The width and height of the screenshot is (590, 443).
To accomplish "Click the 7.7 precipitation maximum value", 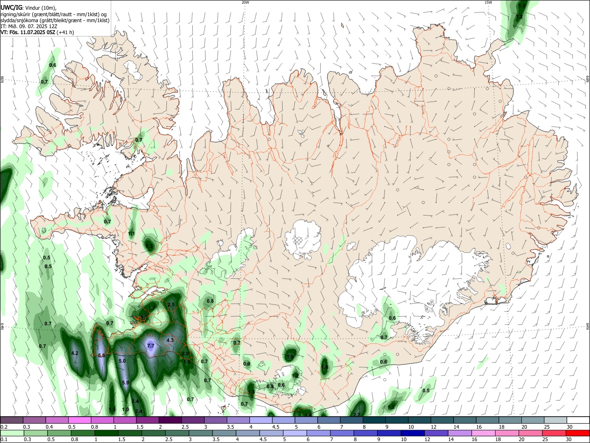I will point(150,346).
